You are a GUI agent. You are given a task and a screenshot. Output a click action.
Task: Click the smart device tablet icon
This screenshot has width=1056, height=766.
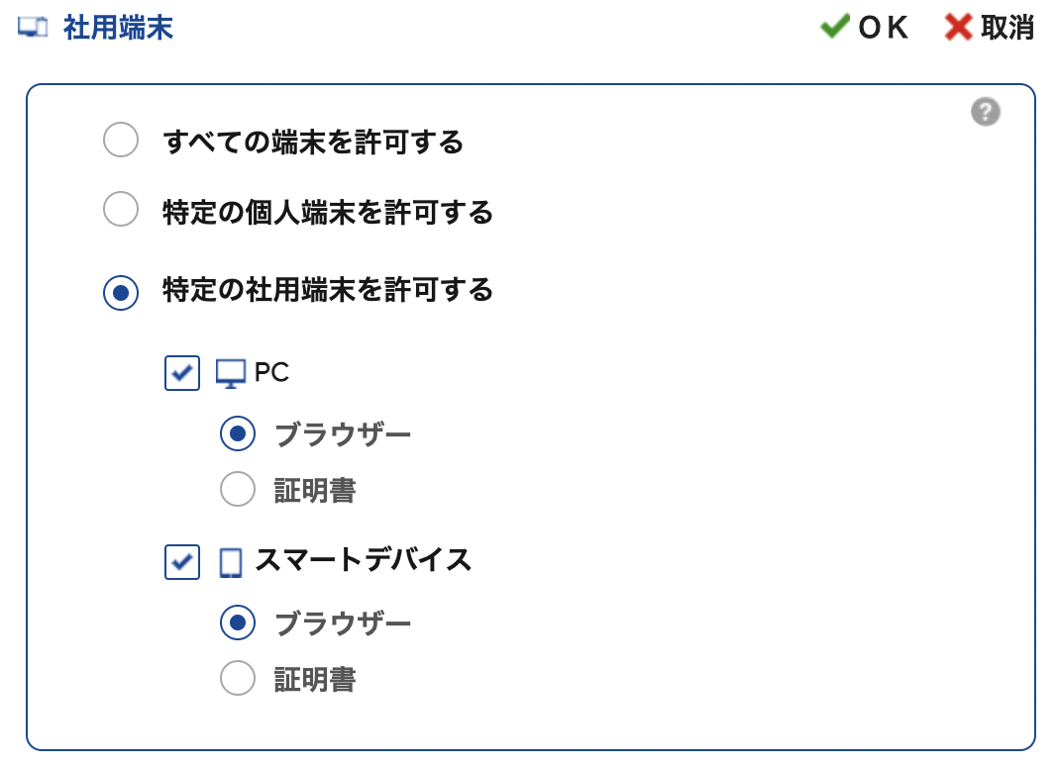[231, 563]
